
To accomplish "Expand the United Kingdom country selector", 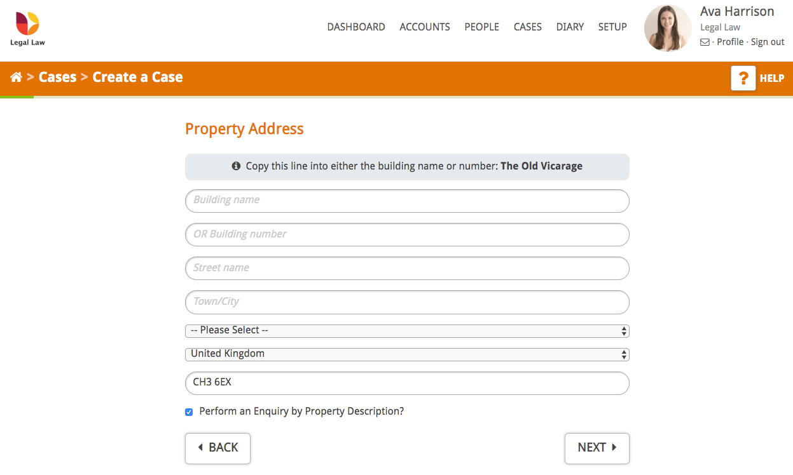I will [x=407, y=354].
